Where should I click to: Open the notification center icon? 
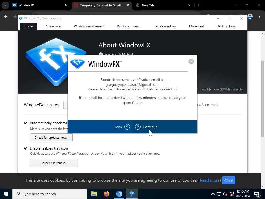point(257,194)
